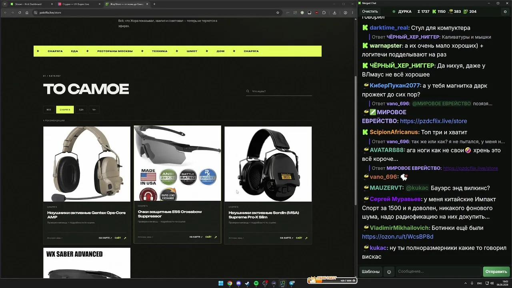
Task: Click the Сообщение chat input field
Action: tap(438, 272)
